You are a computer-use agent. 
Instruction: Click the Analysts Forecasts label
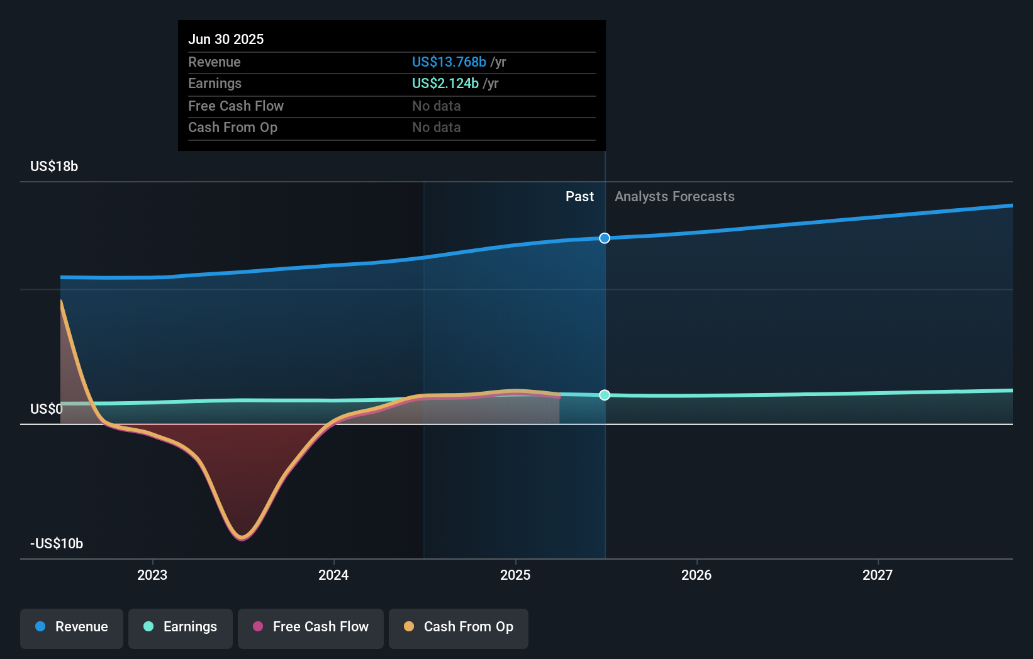(674, 196)
